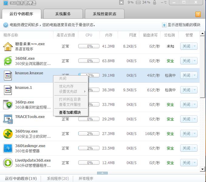Image resolution: width=206 pixels, height=182 pixels.
Task: Open dropdown arrow beside knaxue.knaxue 关闭 button
Action: [195, 75]
